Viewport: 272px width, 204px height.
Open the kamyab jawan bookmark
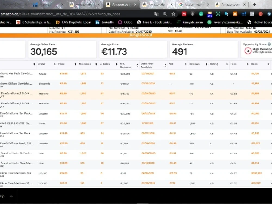tap(190, 22)
